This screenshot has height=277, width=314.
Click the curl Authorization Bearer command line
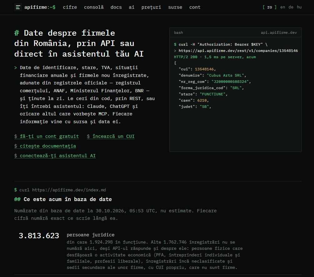(x=221, y=44)
